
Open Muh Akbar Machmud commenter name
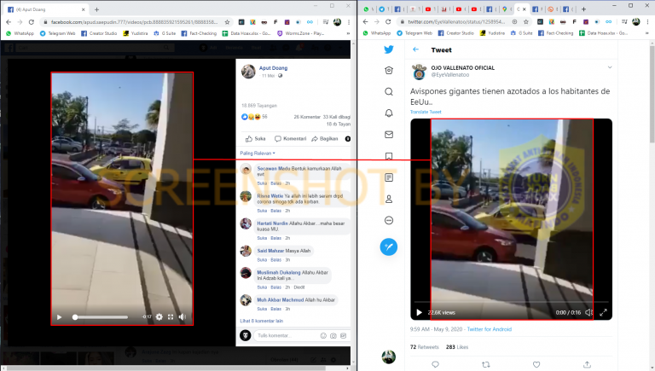coord(280,300)
